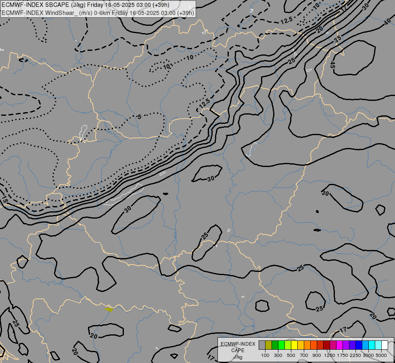Image resolution: width=395 pixels, height=363 pixels.
Task: Click the olive swatch in CAPE legend
Action: (x=269, y=345)
